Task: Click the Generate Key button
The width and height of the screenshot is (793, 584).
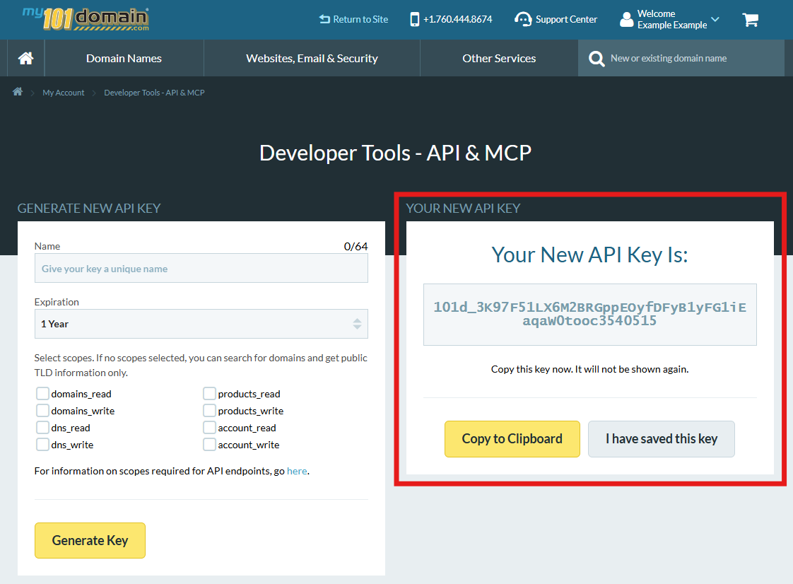Action: click(x=90, y=540)
